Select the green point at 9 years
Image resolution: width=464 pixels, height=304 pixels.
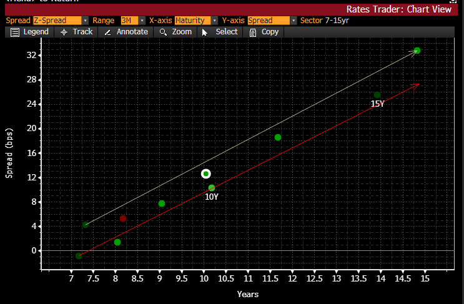pyautogui.click(x=162, y=203)
